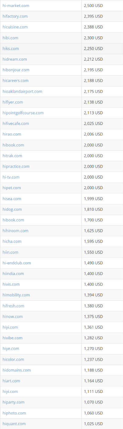Click the hivibe.com domain link
123x429 pixels.
click(12, 338)
